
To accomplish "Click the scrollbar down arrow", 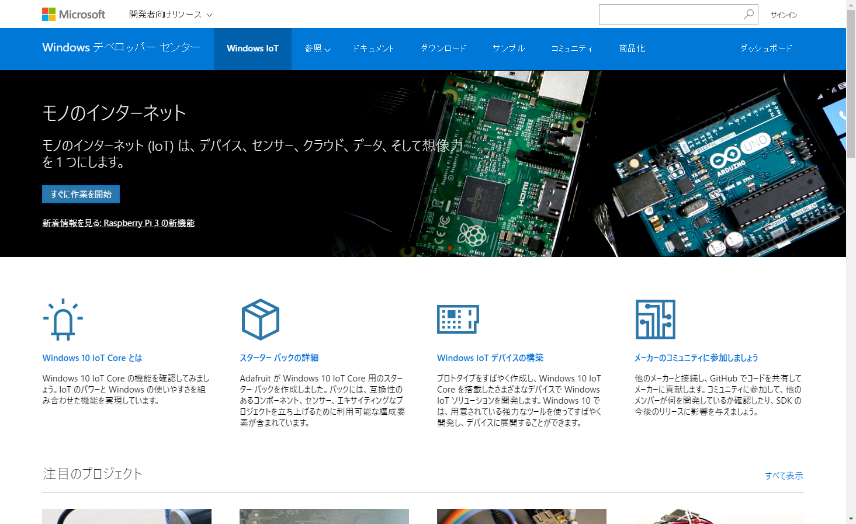I will (x=851, y=519).
